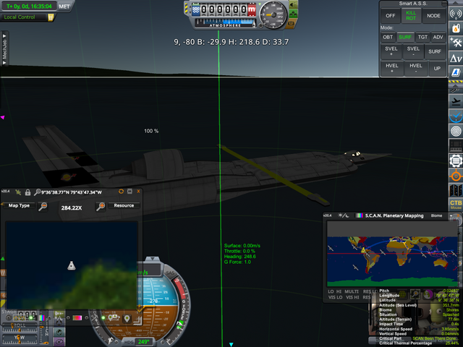Open the antenna signal toolbar icon
Image resolution: width=463 pixels, height=347 pixels.
[x=456, y=14]
